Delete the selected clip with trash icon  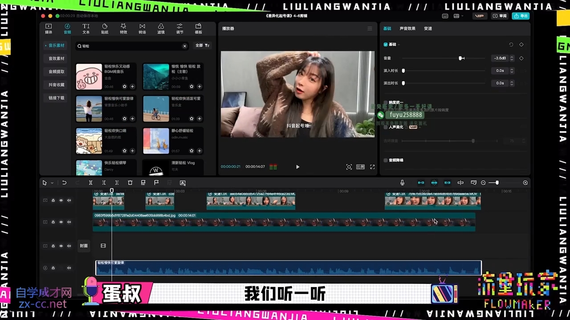tap(130, 183)
